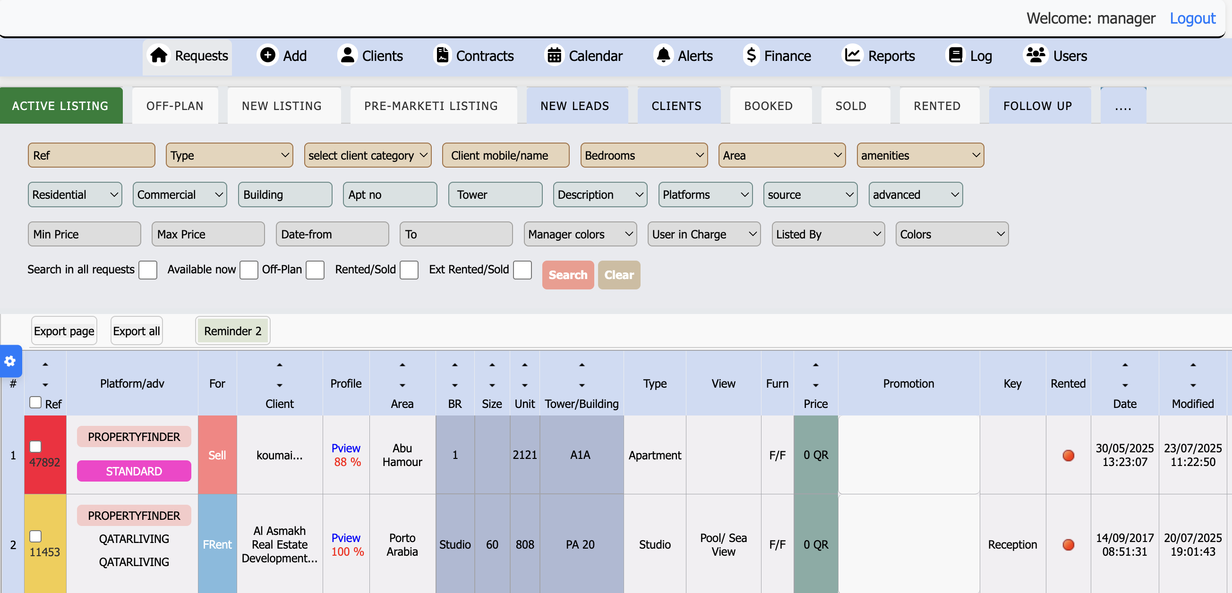
Task: Check the Rented/Sold checkbox
Action: [x=410, y=270]
